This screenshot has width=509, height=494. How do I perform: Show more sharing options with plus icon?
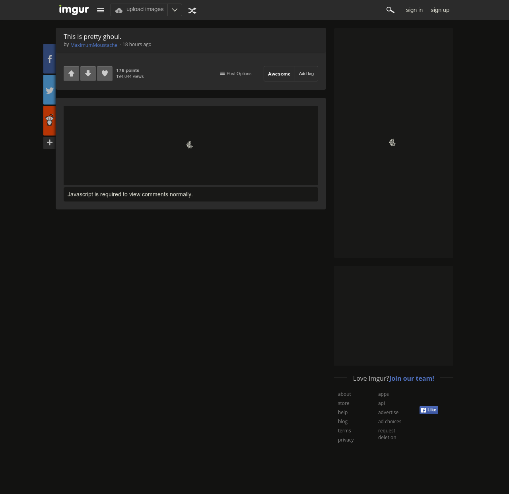(x=49, y=143)
